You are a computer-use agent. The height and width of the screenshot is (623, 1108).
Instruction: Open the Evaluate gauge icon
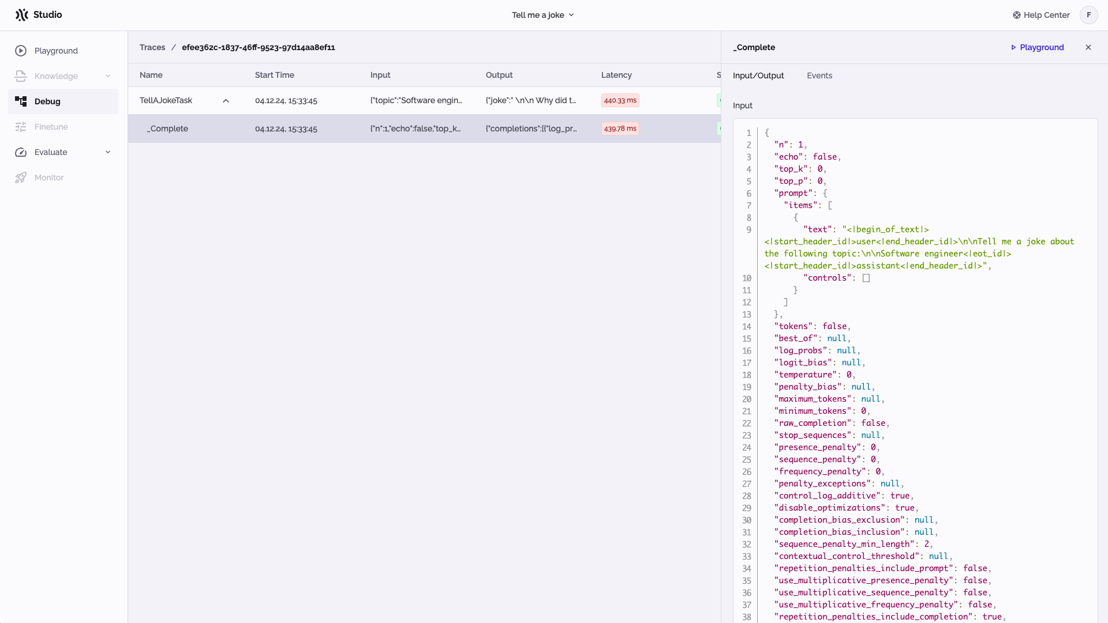(21, 152)
